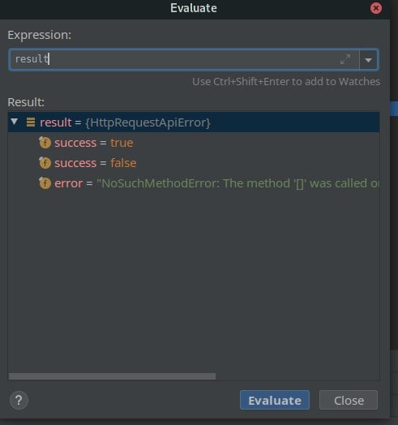The image size is (398, 425).
Task: Open help with the question mark icon
Action: click(19, 400)
